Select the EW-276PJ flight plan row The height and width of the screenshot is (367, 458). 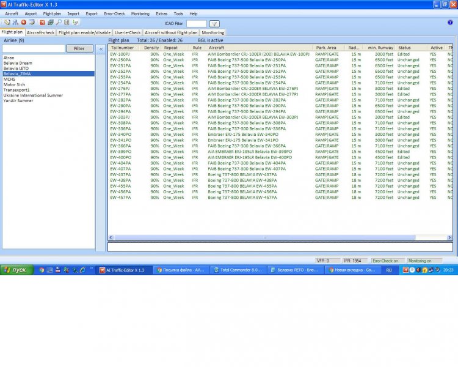click(x=280, y=89)
